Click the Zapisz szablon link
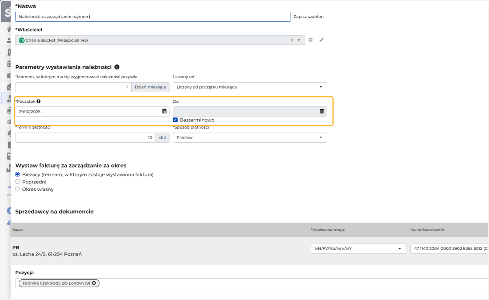Viewport: 489px width, 300px height. pos(308,17)
